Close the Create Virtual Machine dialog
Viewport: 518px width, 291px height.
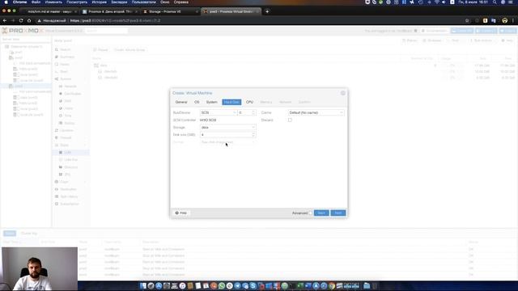(343, 94)
